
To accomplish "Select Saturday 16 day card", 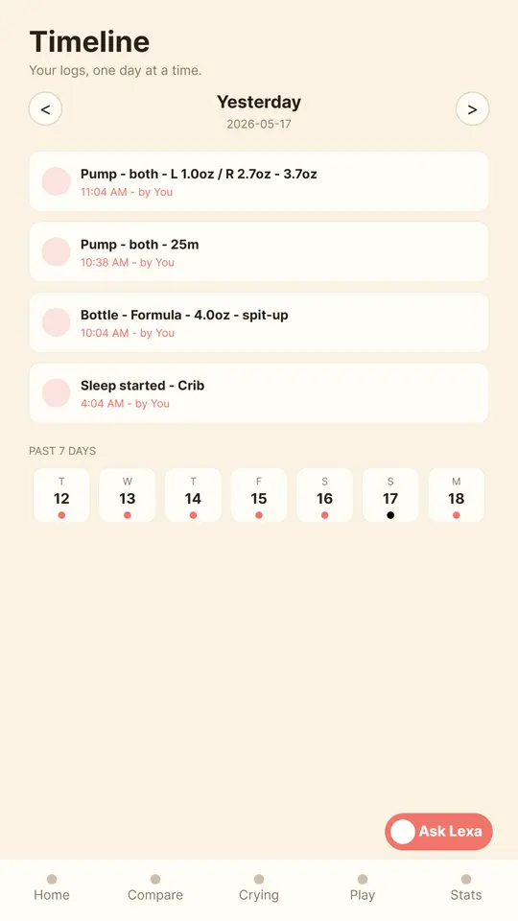I will pos(325,495).
